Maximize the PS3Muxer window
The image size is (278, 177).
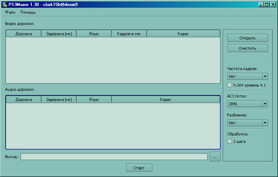point(266,5)
